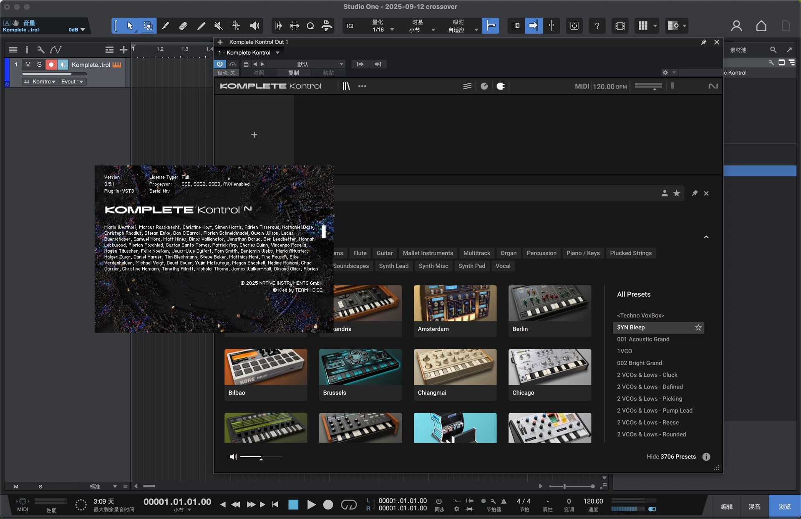Open the IQ quantize panel
The width and height of the screenshot is (801, 519).
point(350,26)
